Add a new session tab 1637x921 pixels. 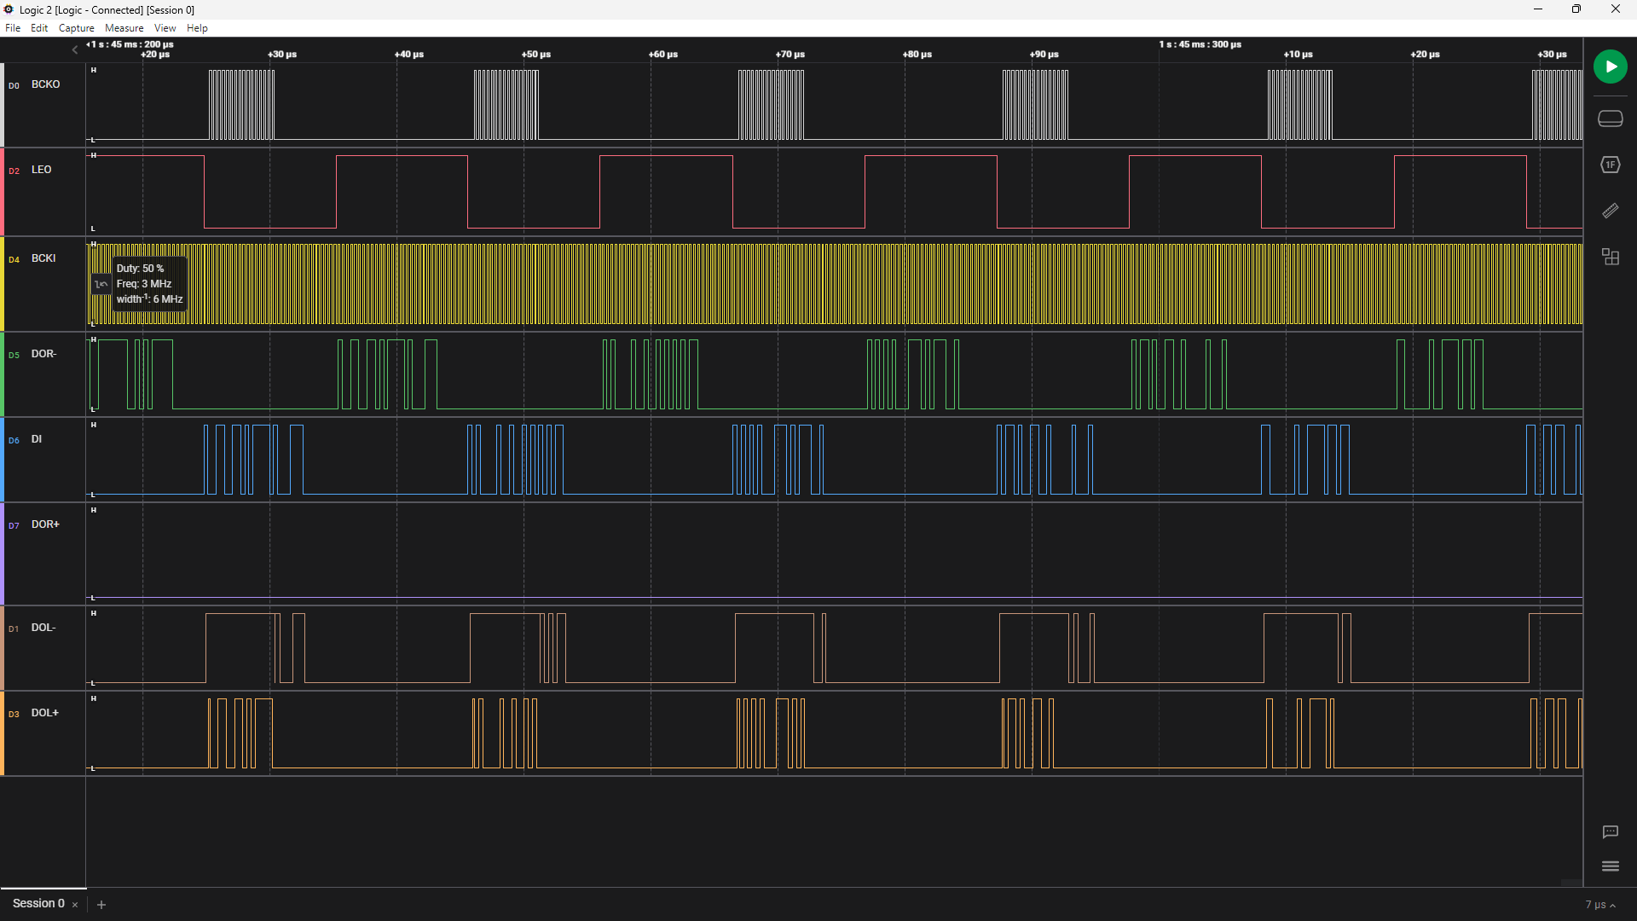pos(101,905)
